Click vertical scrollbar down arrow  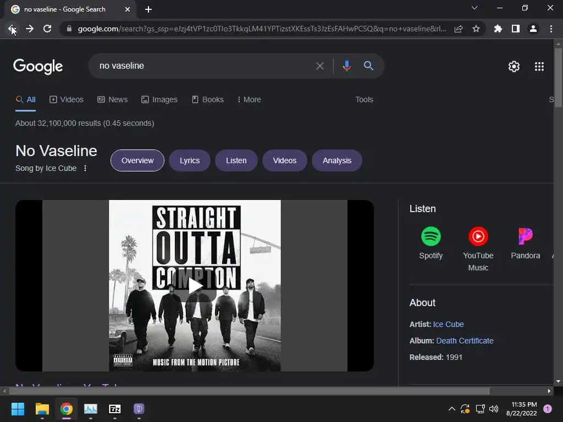pos(558,381)
